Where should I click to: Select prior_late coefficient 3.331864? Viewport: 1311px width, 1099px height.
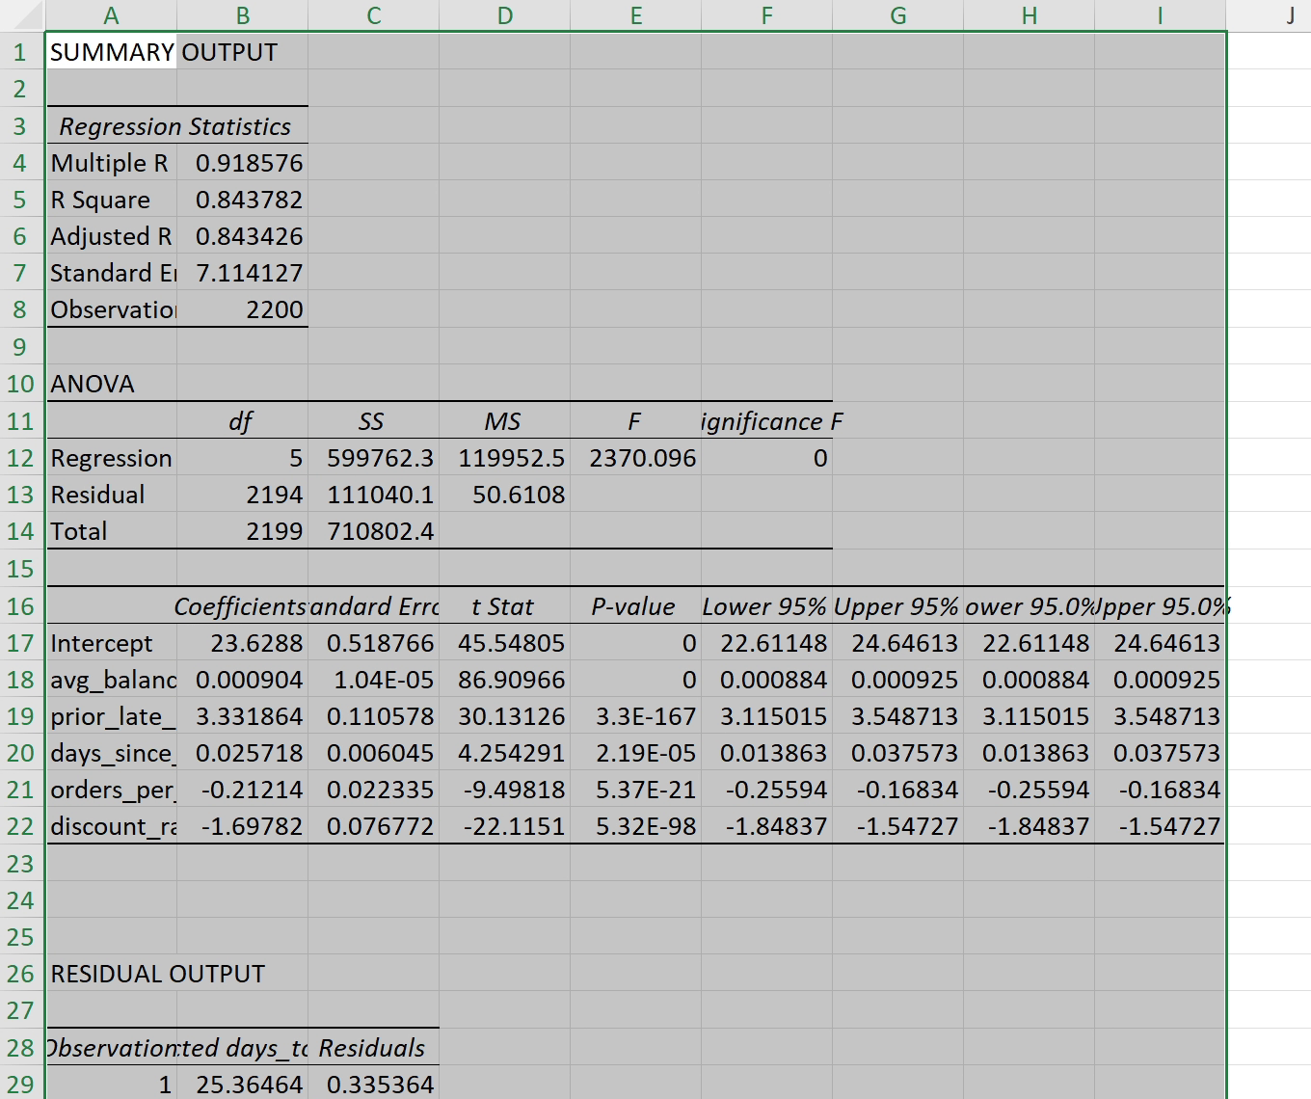(x=242, y=716)
